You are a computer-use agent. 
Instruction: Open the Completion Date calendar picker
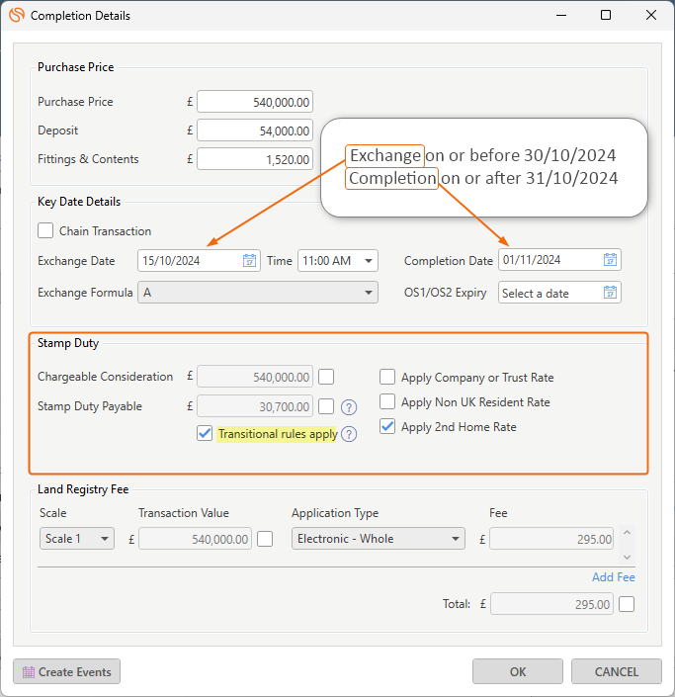click(x=610, y=260)
